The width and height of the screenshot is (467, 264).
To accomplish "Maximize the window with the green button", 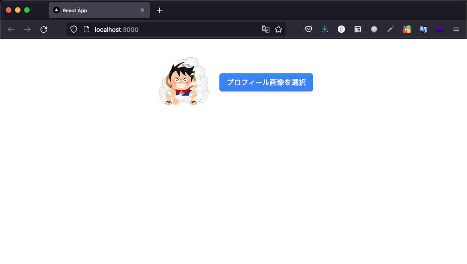I will point(27,10).
